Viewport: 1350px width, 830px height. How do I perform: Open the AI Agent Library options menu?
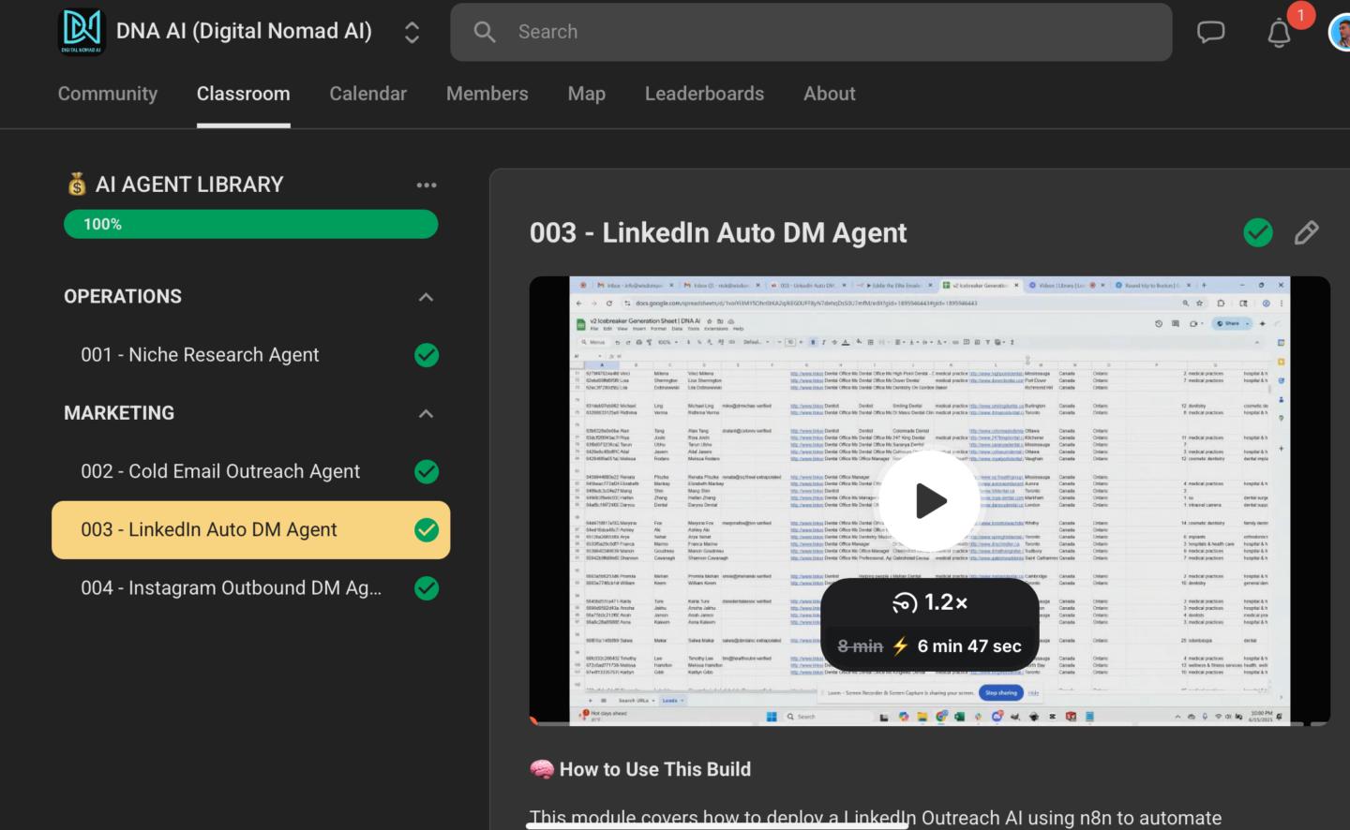pos(427,185)
